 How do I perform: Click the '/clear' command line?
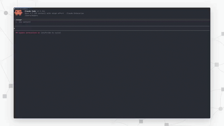[x=112, y=20]
